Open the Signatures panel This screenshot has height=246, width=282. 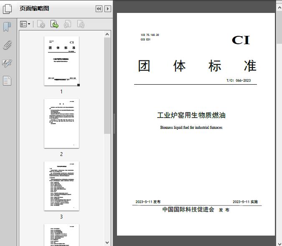tap(7, 63)
